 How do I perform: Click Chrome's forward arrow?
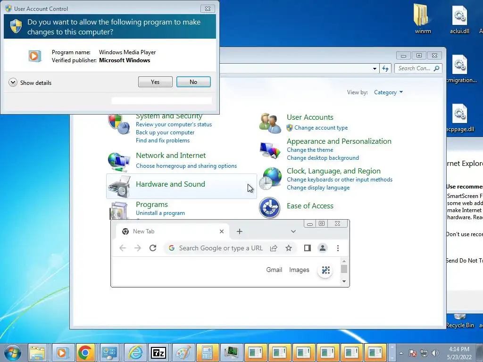(x=138, y=248)
